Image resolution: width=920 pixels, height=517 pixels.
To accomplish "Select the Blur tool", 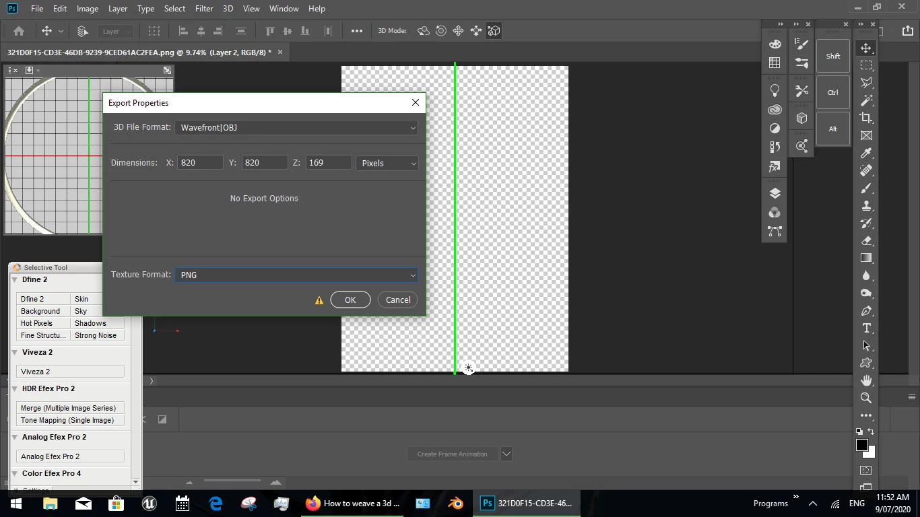I will 866,275.
